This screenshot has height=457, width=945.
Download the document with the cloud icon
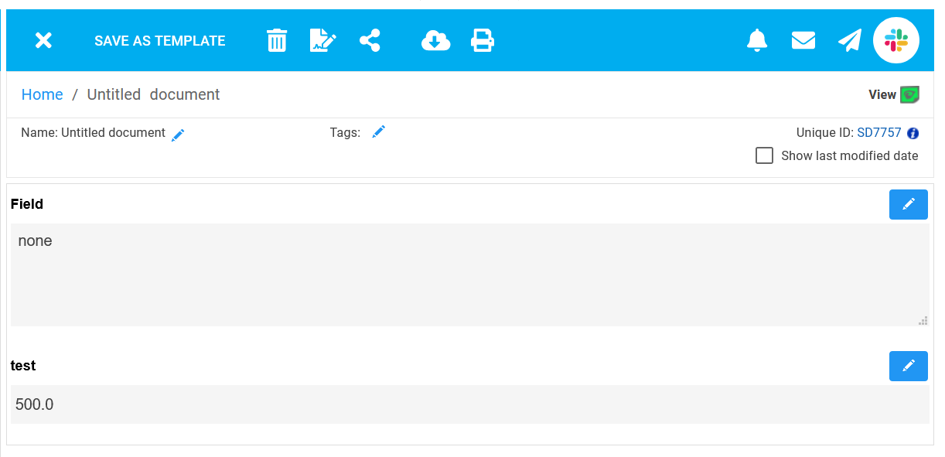tap(435, 40)
